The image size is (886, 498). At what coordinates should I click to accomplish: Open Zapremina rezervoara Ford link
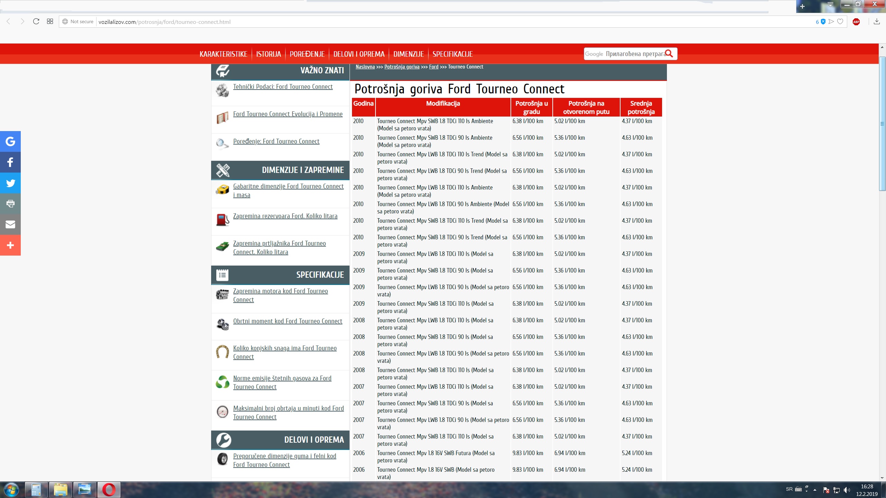coord(285,216)
